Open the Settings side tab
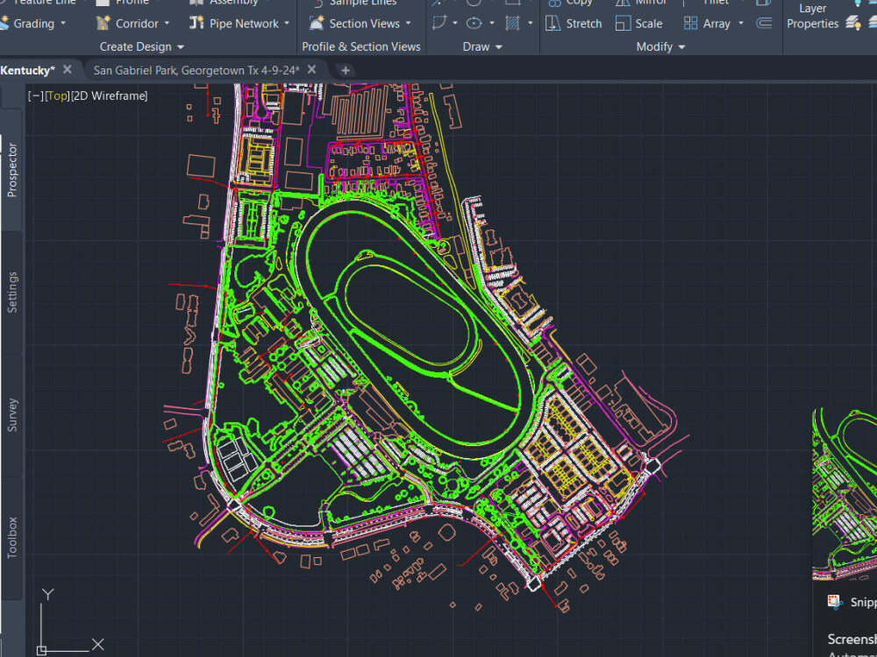This screenshot has width=877, height=657. [11, 293]
